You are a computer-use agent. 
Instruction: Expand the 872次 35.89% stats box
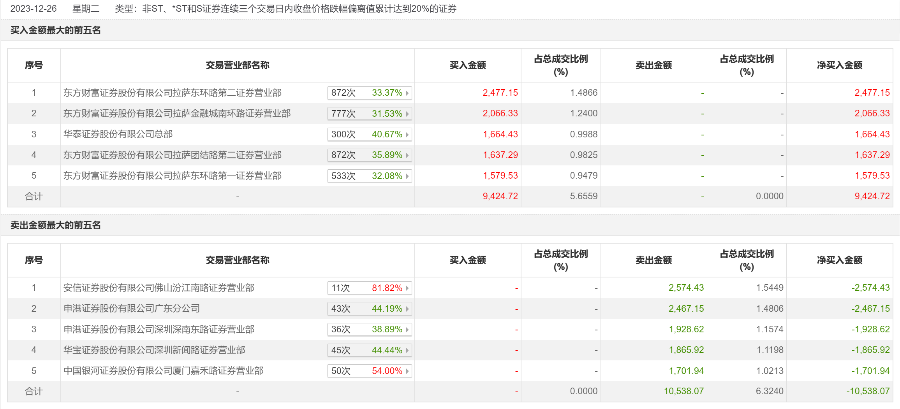[x=370, y=155]
